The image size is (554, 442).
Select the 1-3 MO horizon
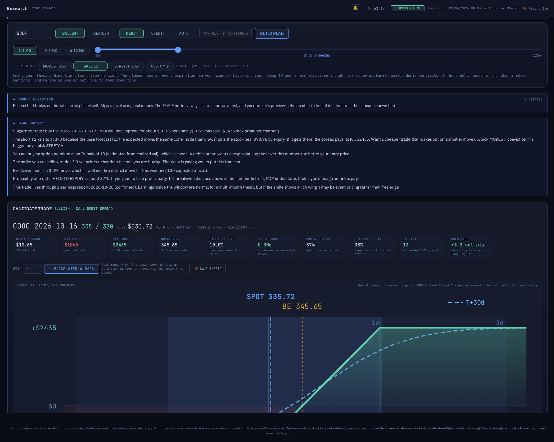pos(25,51)
